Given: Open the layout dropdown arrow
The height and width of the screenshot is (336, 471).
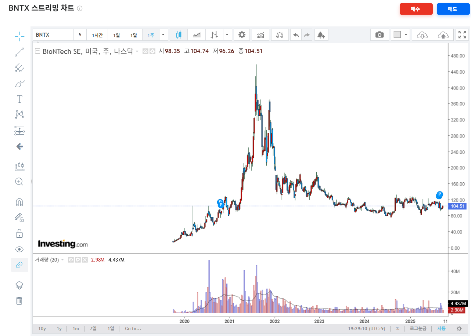Looking at the screenshot, I should [x=406, y=35].
